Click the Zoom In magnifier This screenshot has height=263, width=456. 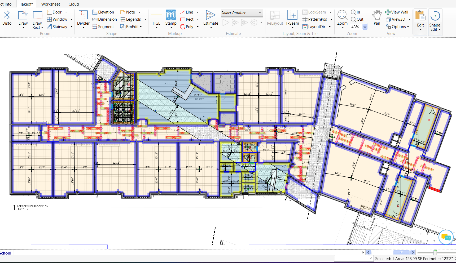pyautogui.click(x=356, y=12)
